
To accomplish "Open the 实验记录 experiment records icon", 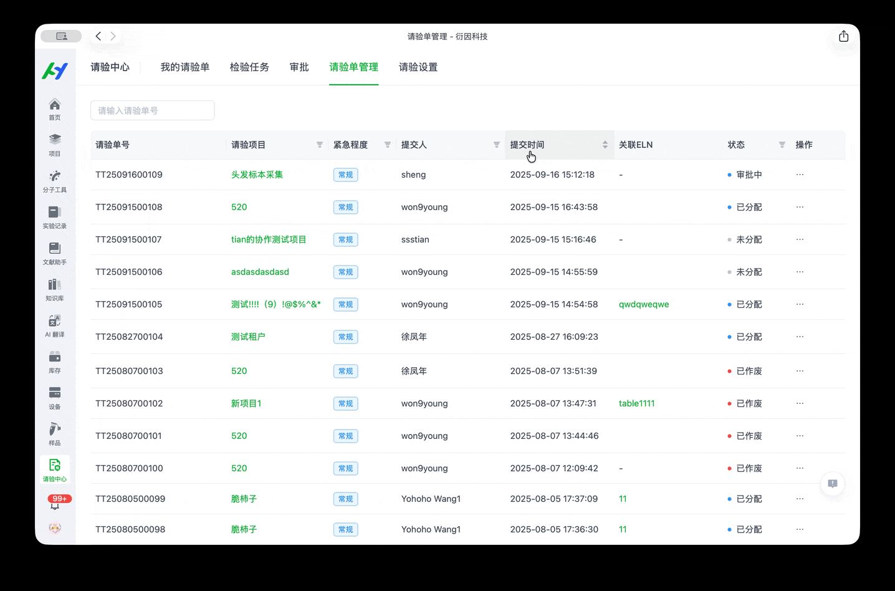I will 55,217.
